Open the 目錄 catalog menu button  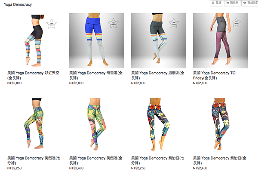pos(216,3)
